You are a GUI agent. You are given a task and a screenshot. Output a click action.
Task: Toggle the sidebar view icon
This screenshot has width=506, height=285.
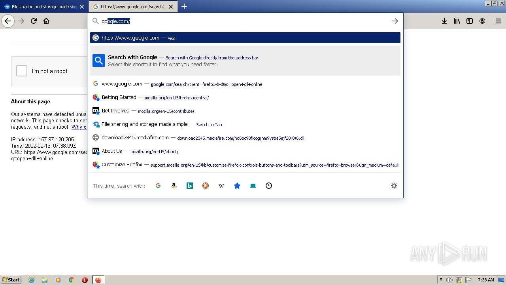(x=470, y=21)
